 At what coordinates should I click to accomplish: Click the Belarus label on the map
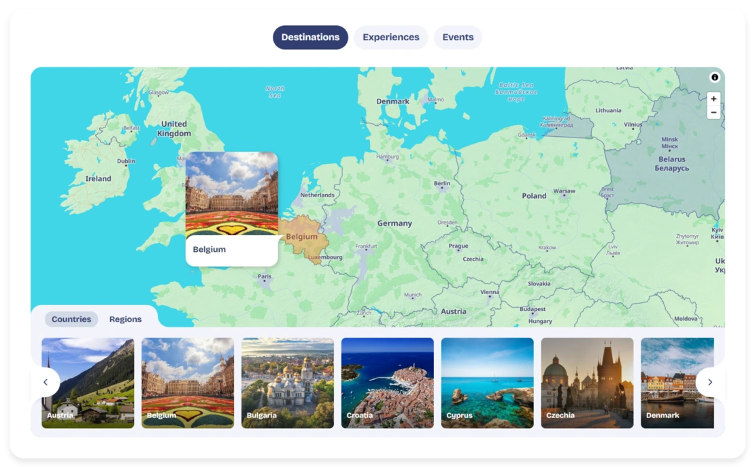[672, 163]
